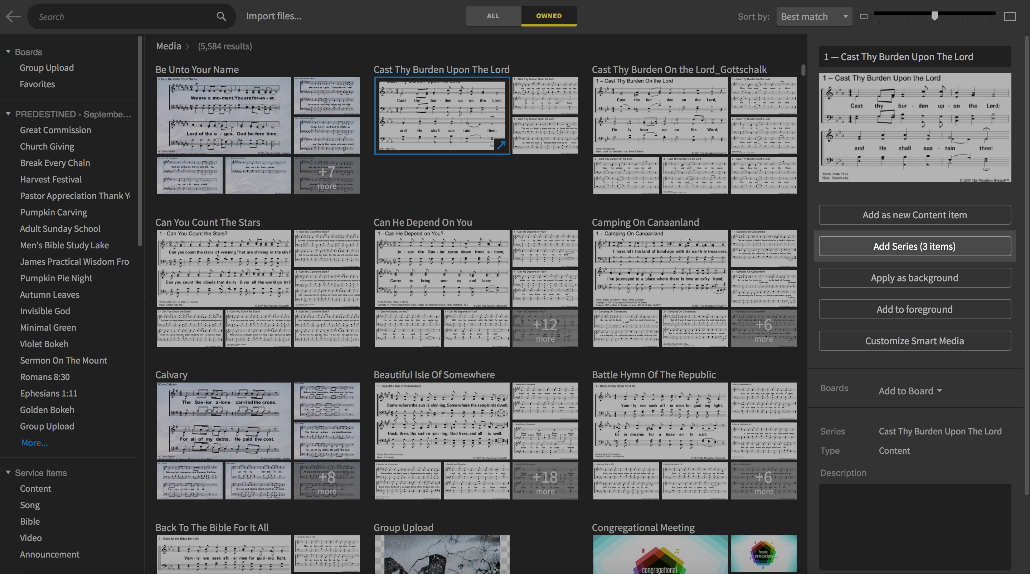Click the large thumbnail size icon
Image resolution: width=1030 pixels, height=574 pixels.
tap(1010, 16)
